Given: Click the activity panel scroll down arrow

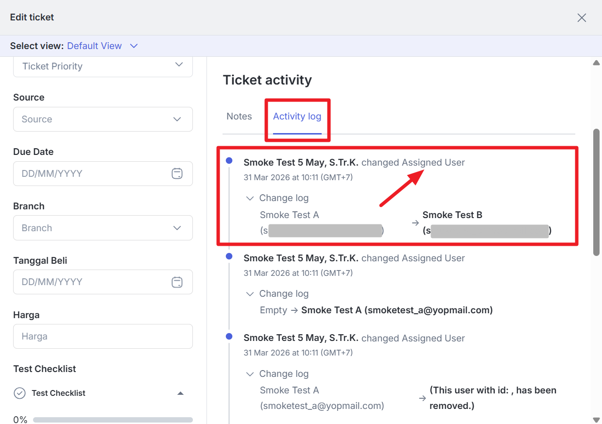Looking at the screenshot, I should pyautogui.click(x=596, y=420).
